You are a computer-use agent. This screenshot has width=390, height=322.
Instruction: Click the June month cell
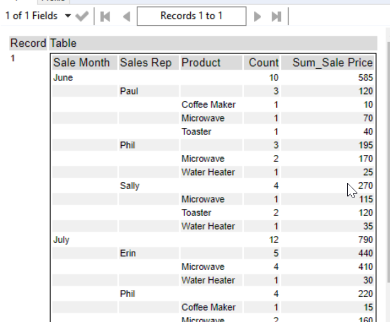63,78
